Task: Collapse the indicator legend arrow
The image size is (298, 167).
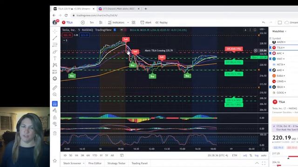Action: (65, 40)
